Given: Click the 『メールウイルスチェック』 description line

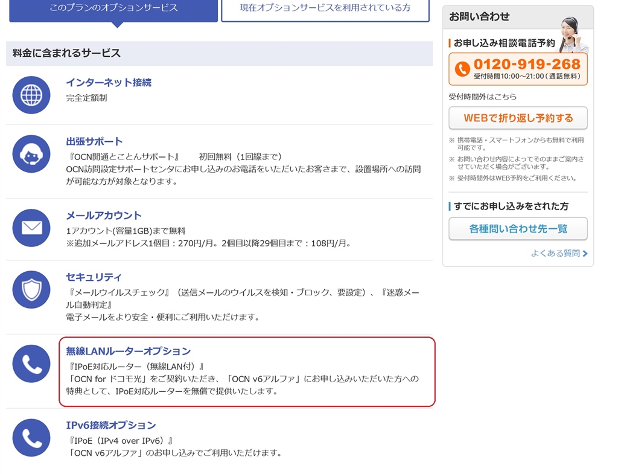Looking at the screenshot, I should coord(243,298).
